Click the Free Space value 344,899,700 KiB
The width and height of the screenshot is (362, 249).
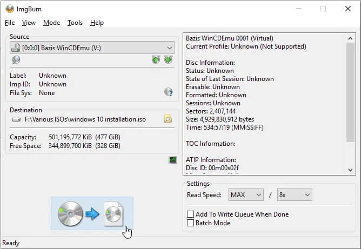pos(70,146)
